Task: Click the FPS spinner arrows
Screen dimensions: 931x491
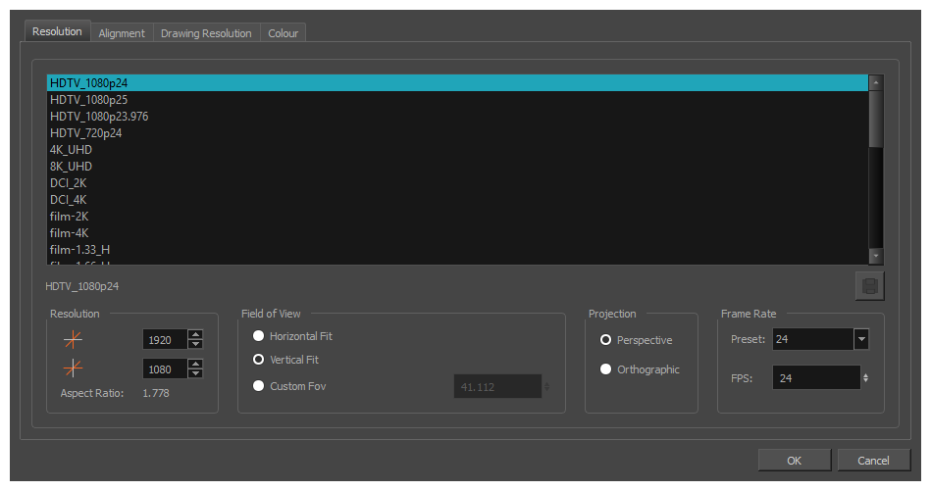Action: 865,377
